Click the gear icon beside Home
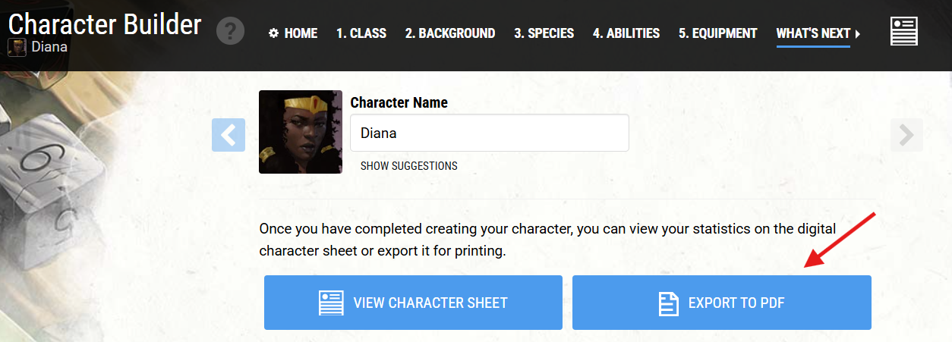This screenshot has width=952, height=342. (x=273, y=33)
